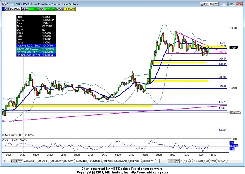245x174 pixels.
Task: Go to previous symbol with bold left arrow
Action: click(12, 161)
